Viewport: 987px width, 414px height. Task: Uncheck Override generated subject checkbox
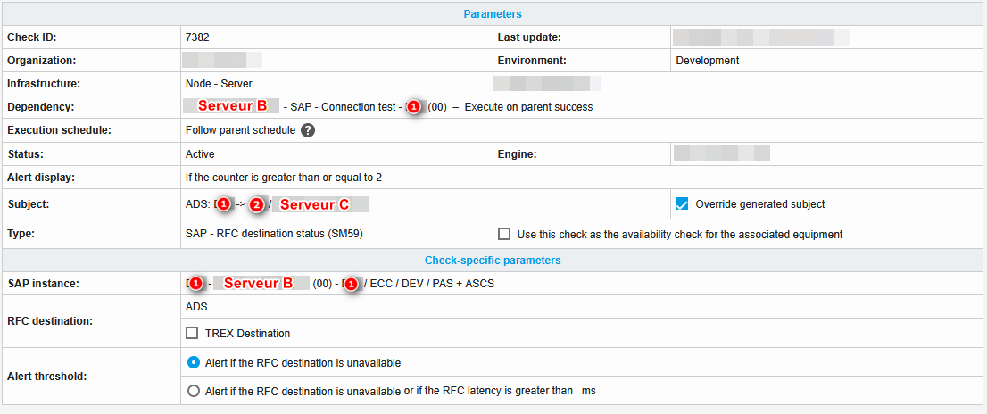click(x=682, y=204)
